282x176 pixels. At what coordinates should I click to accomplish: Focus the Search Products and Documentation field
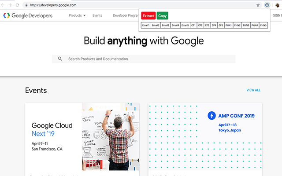click(144, 59)
